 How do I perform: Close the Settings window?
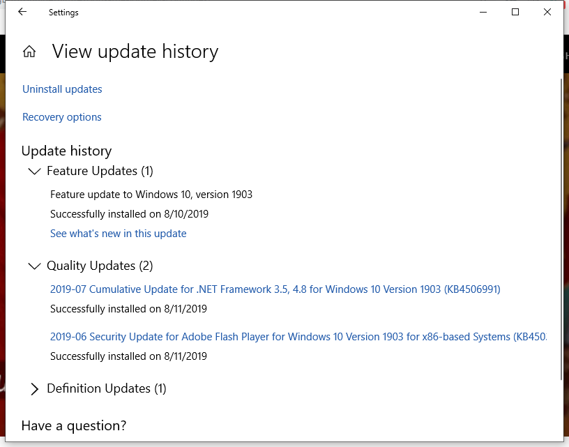547,12
